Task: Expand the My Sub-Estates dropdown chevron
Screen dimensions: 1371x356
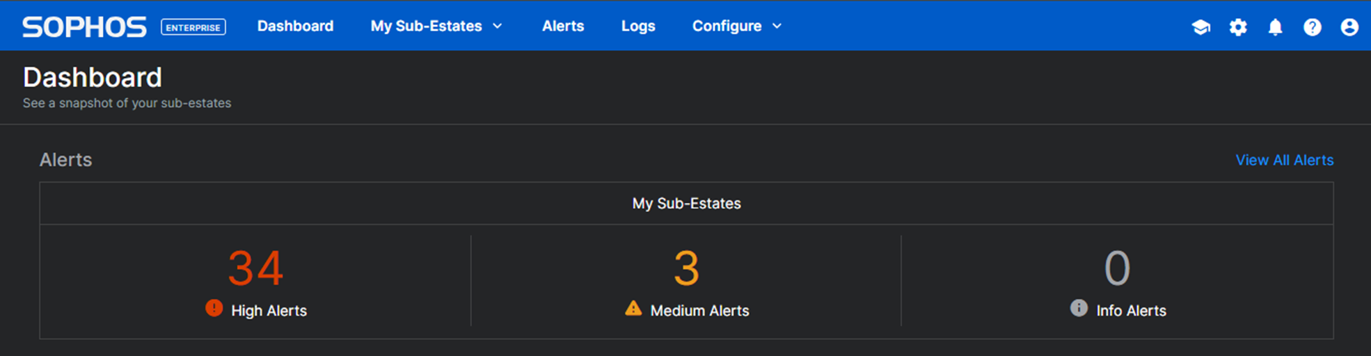Action: coord(498,26)
